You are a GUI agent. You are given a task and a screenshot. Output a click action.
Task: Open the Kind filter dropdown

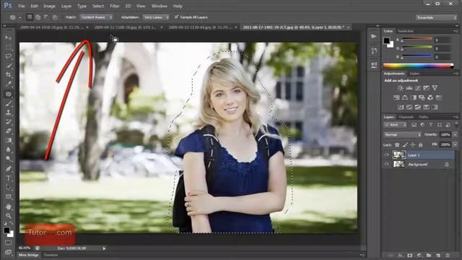(x=396, y=125)
